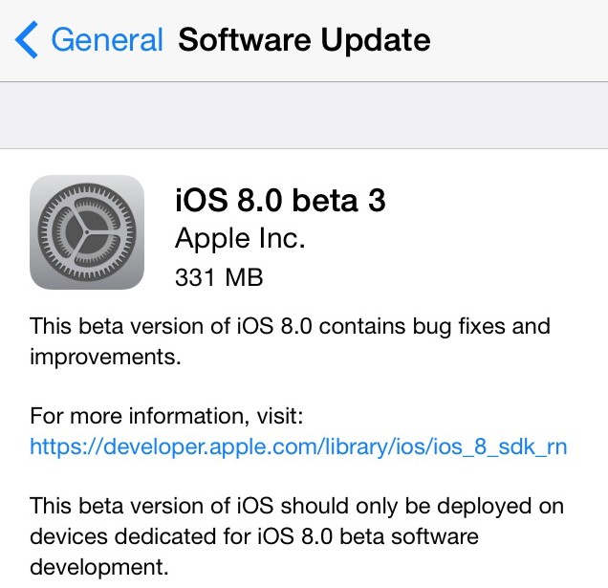Tap the blue back chevron arrow
Image resolution: width=608 pixels, height=588 pixels.
click(x=27, y=39)
